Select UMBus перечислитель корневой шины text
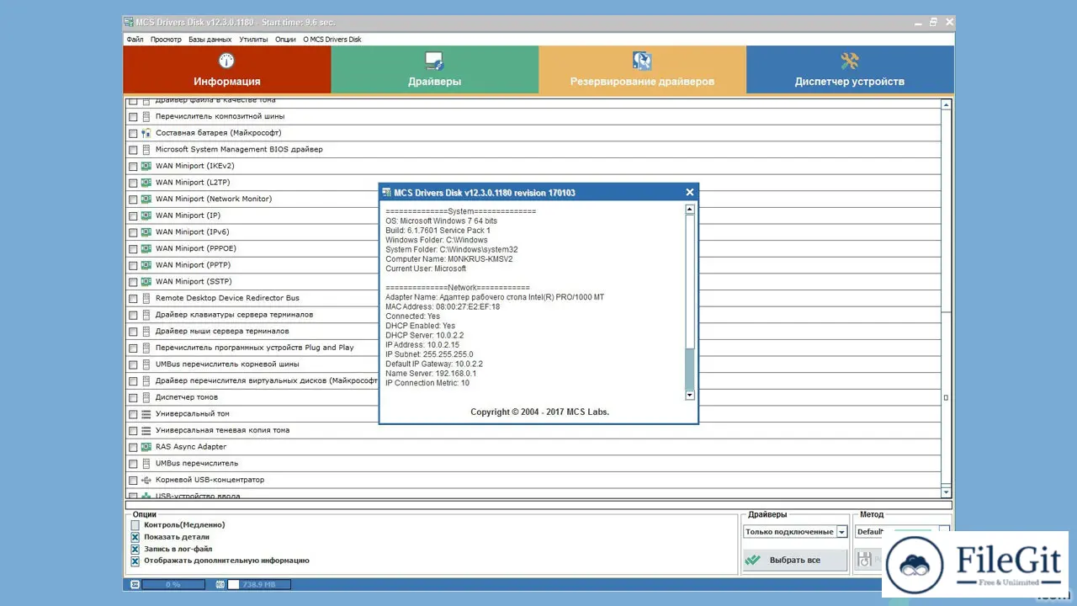 (227, 364)
